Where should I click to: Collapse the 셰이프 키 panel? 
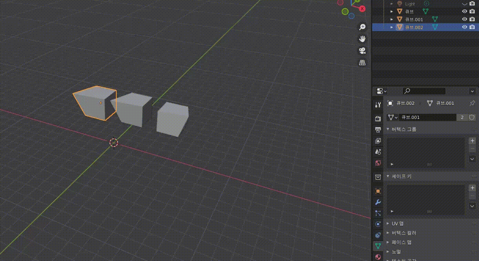point(388,176)
